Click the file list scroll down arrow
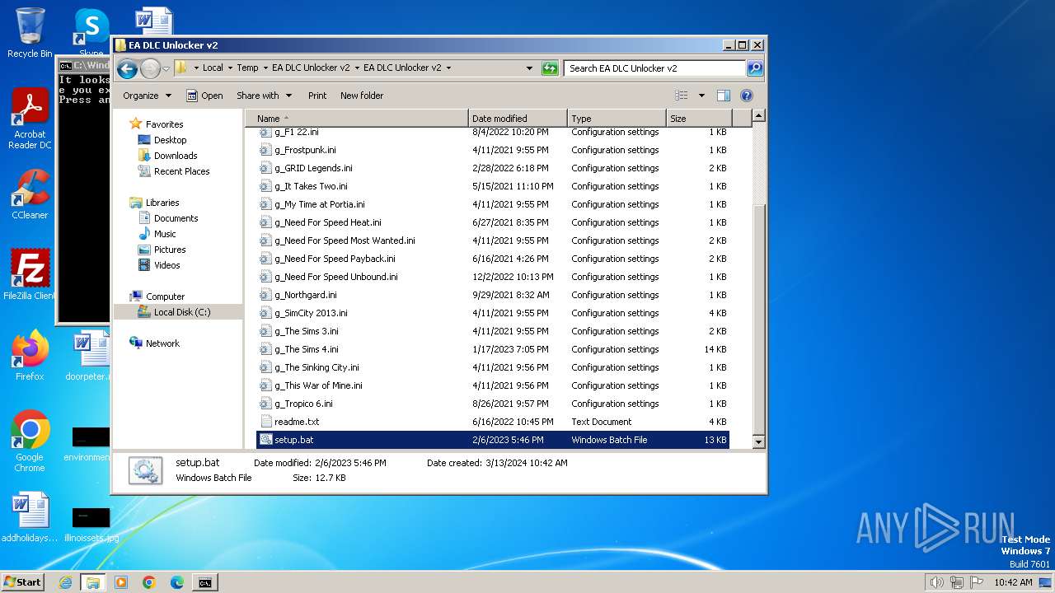Viewport: 1055px width, 593px height. [759, 442]
